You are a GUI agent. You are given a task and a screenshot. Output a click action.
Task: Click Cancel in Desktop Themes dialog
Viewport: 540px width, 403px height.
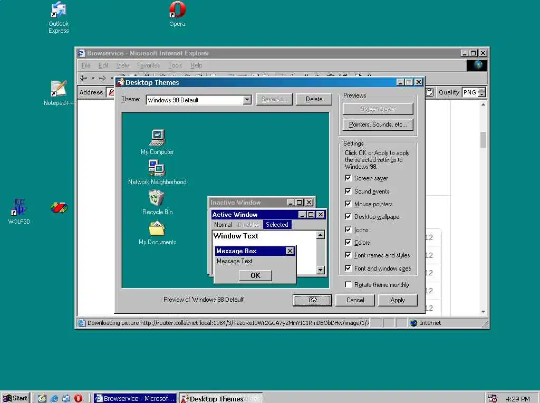point(355,300)
